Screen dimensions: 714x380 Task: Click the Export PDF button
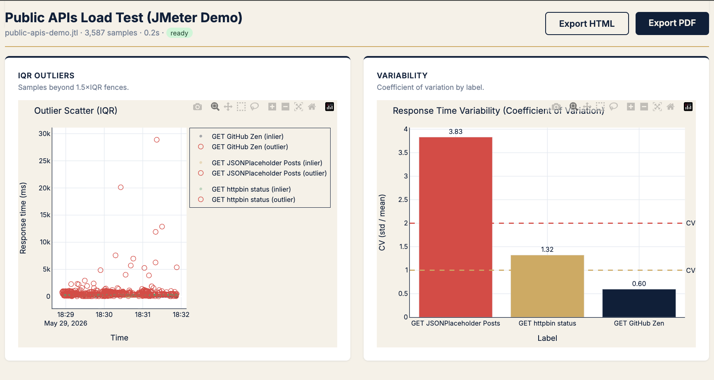[x=672, y=23]
